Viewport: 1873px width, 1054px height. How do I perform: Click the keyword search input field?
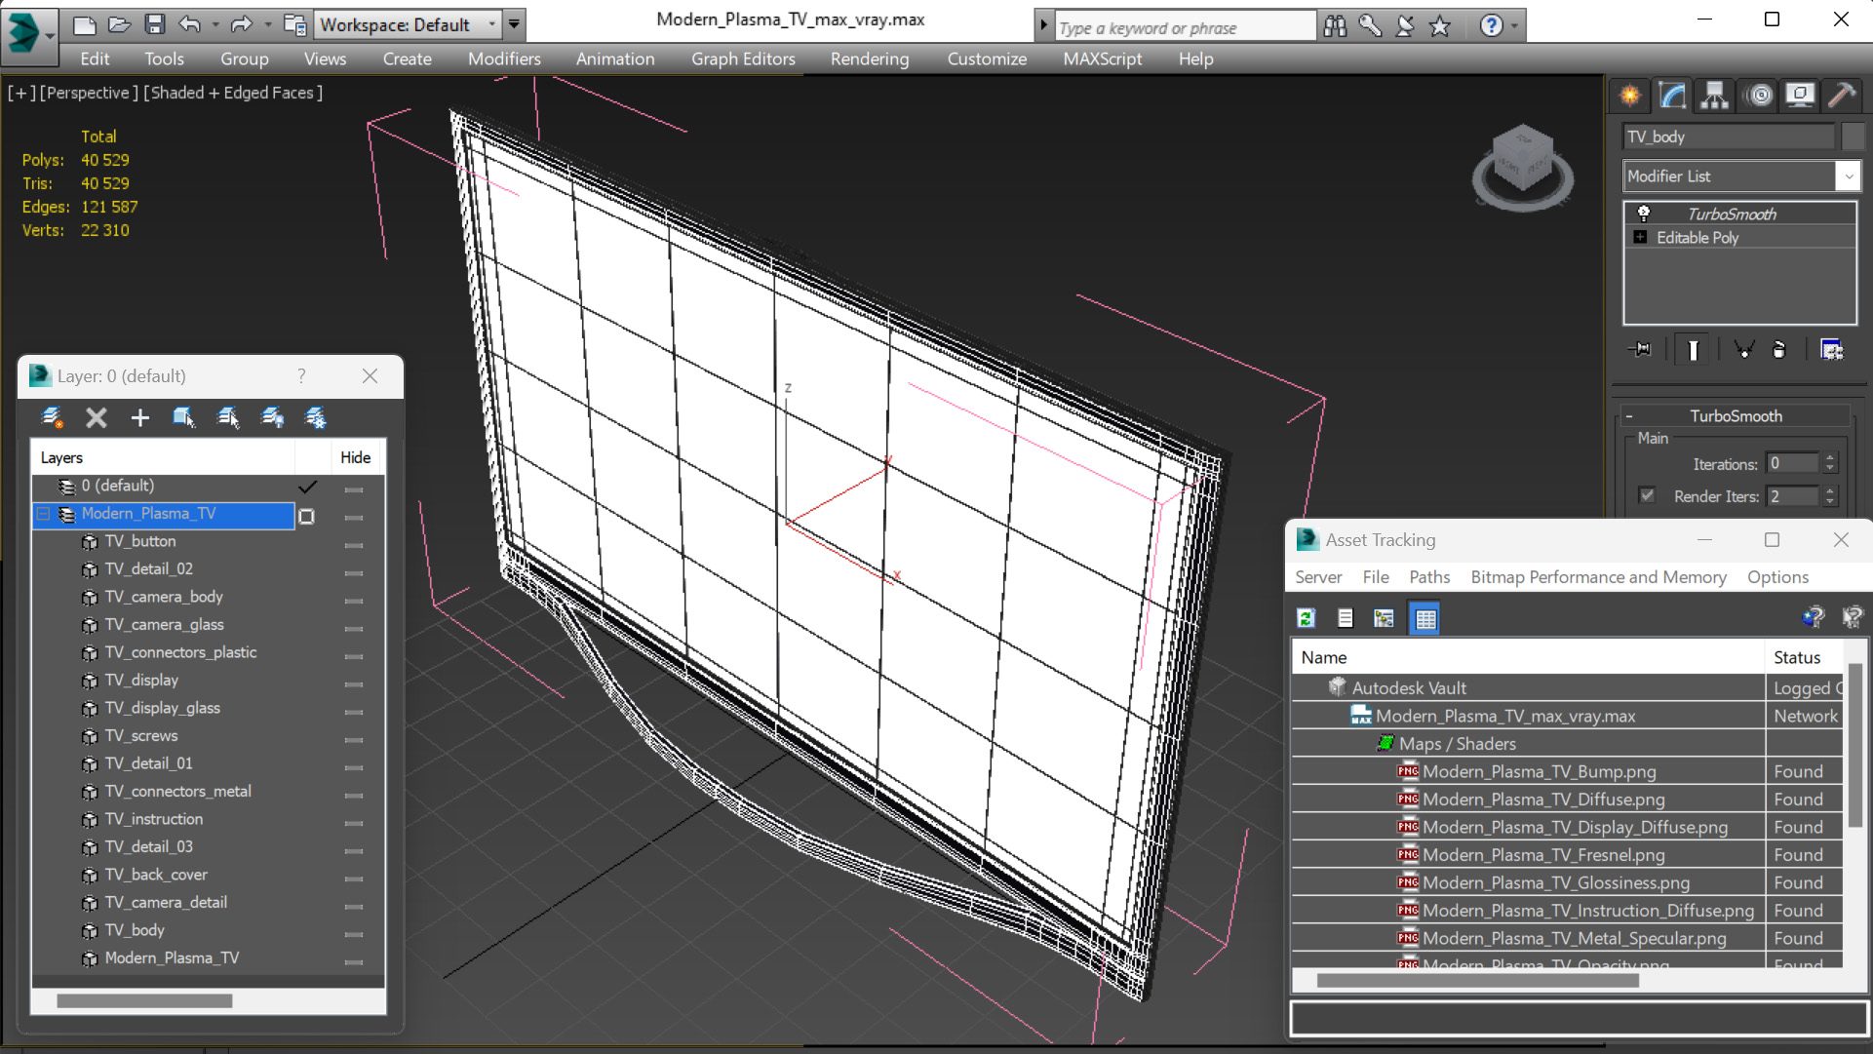click(x=1184, y=27)
